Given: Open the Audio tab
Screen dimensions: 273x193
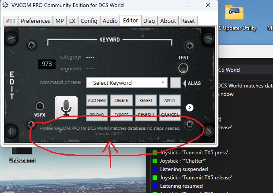Looking at the screenshot, I should (110, 21).
